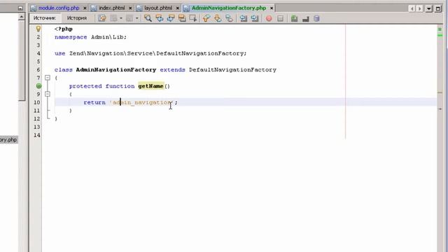The height and width of the screenshot is (252, 448).
Task: Close the module.config.php tab
Action: 85,8
